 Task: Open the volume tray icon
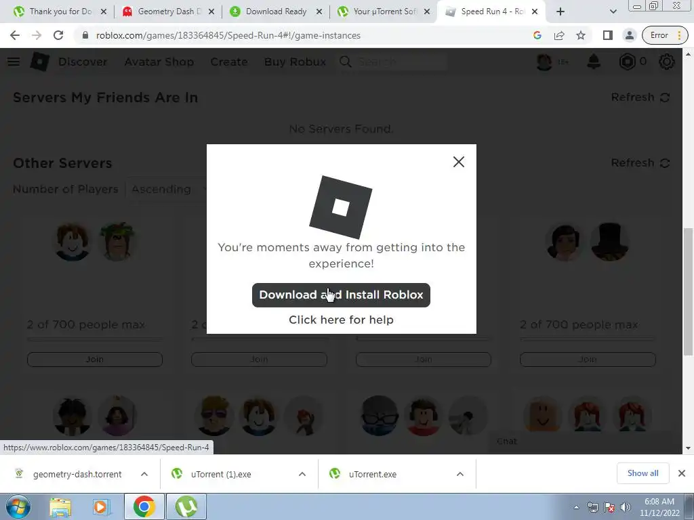point(626,507)
